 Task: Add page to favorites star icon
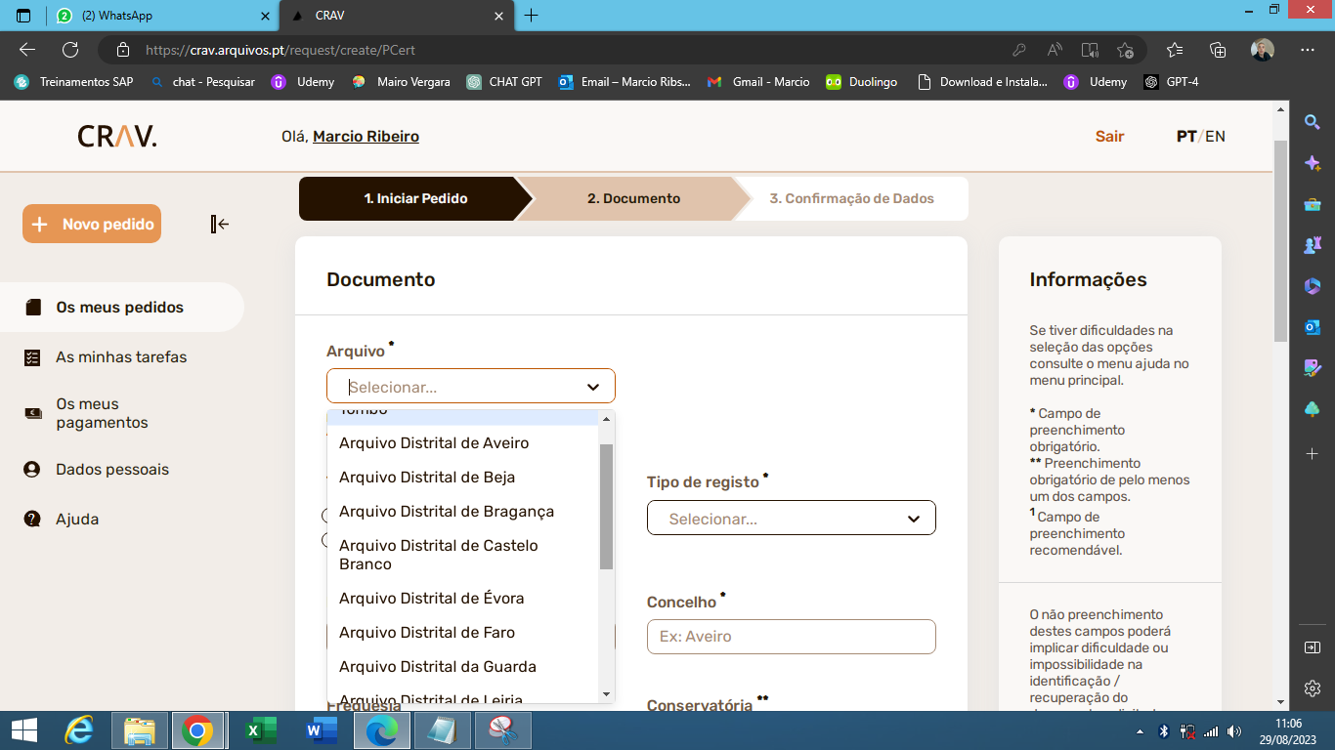pos(1125,50)
